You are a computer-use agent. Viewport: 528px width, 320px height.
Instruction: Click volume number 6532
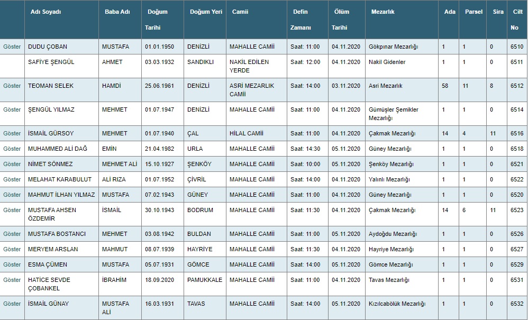click(x=517, y=304)
